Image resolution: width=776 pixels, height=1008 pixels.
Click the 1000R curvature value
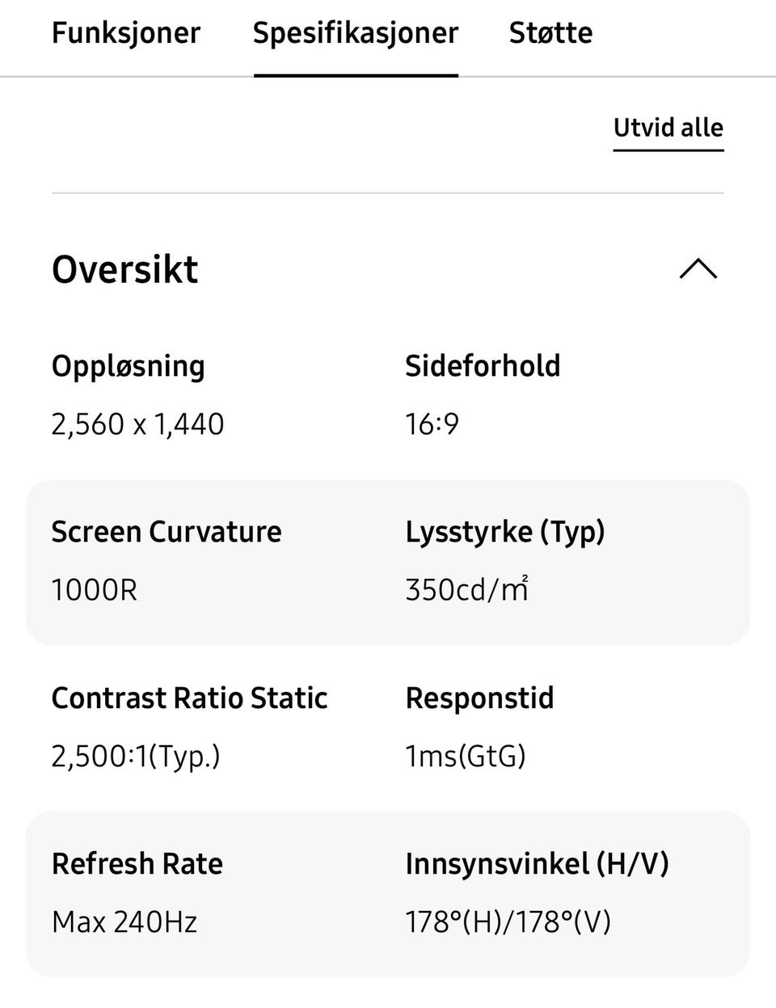pos(95,590)
